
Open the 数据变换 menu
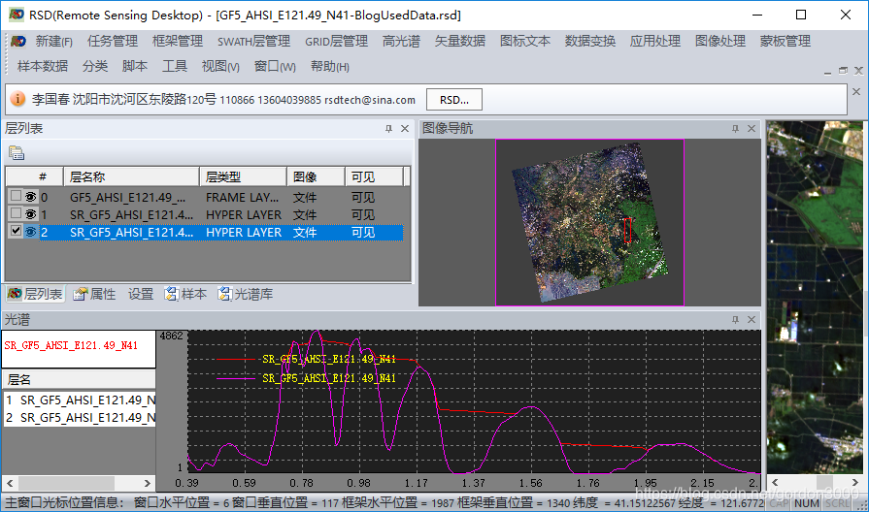pyautogui.click(x=590, y=41)
